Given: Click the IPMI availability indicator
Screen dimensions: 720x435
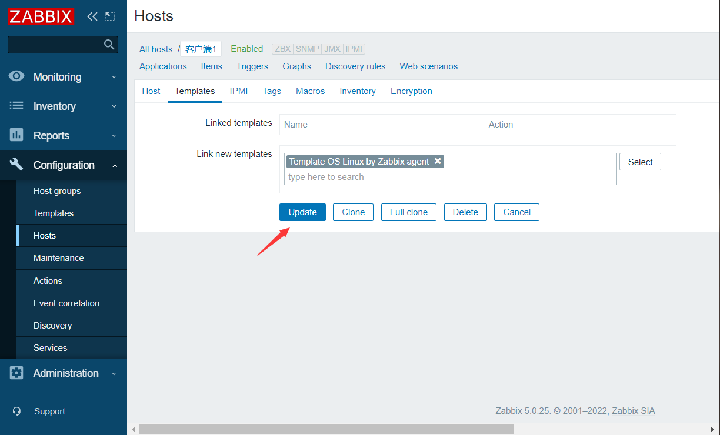Looking at the screenshot, I should pyautogui.click(x=354, y=49).
